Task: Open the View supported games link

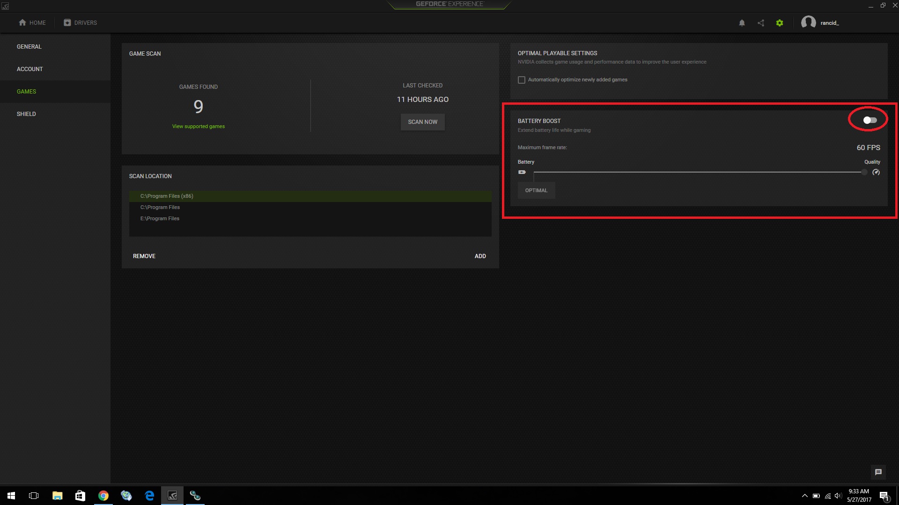Action: (x=198, y=126)
